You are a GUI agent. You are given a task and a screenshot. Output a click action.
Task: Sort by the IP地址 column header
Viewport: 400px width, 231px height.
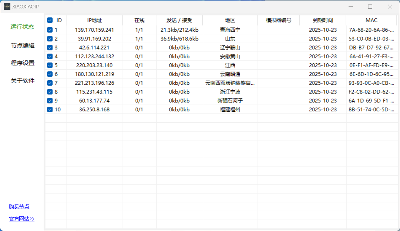pyautogui.click(x=94, y=20)
